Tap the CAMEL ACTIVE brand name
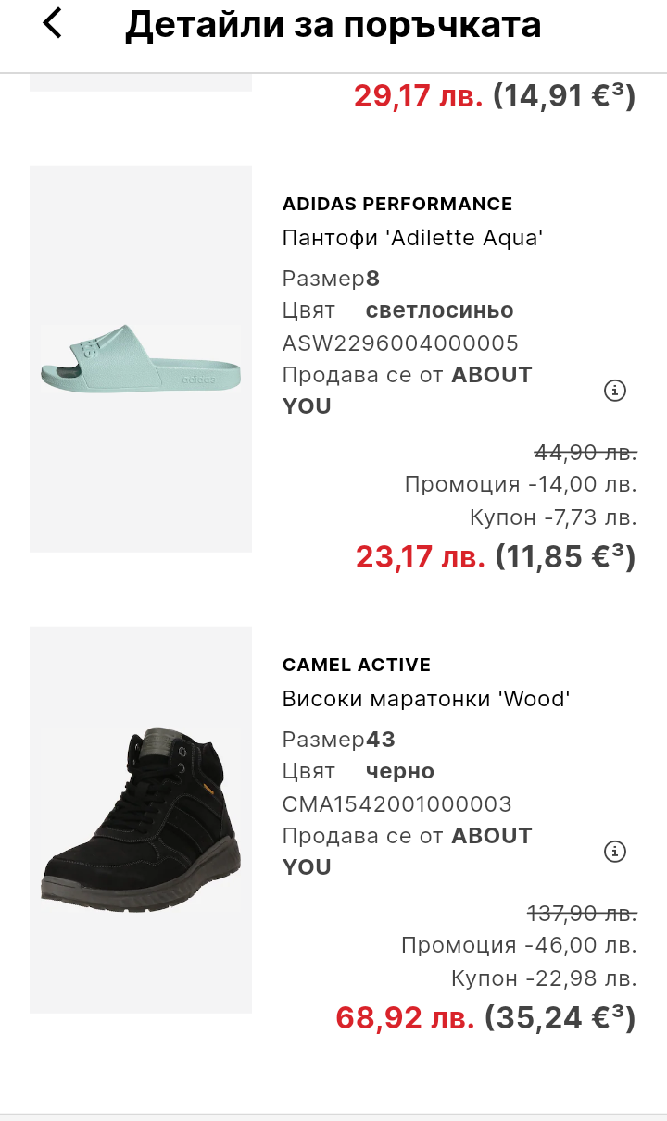This screenshot has width=667, height=1121. pos(357,665)
